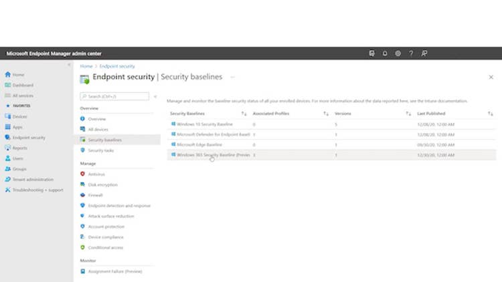Click Home in the breadcrumb
Image resolution: width=502 pixels, height=282 pixels.
click(86, 66)
